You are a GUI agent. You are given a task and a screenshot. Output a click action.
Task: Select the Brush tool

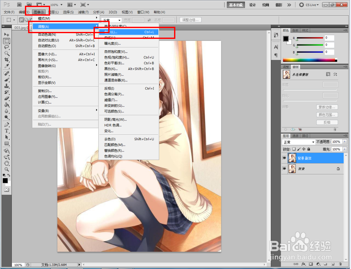(x=7, y=80)
